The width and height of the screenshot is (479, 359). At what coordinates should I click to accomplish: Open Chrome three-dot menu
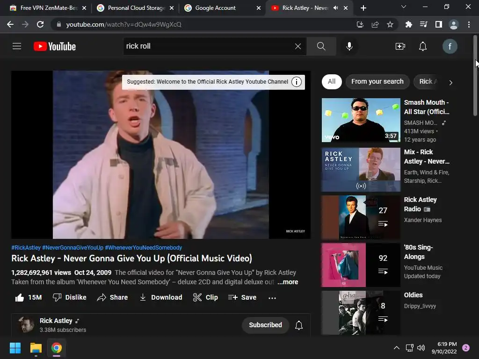469,24
